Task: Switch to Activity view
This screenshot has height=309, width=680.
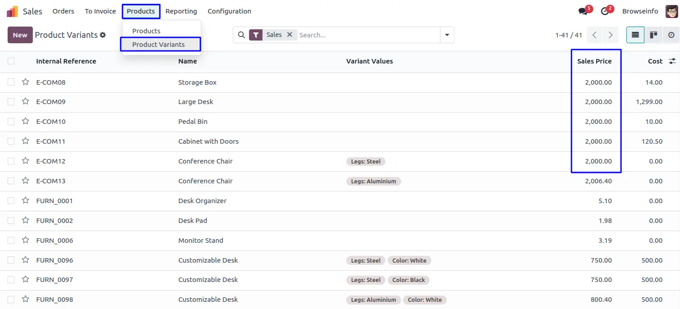Action: coord(671,35)
